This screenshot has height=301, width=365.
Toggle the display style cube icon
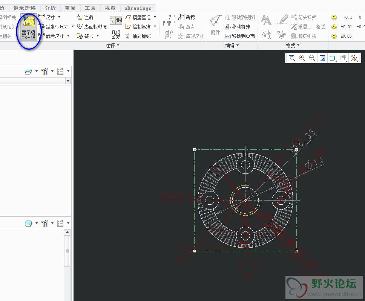[333, 58]
